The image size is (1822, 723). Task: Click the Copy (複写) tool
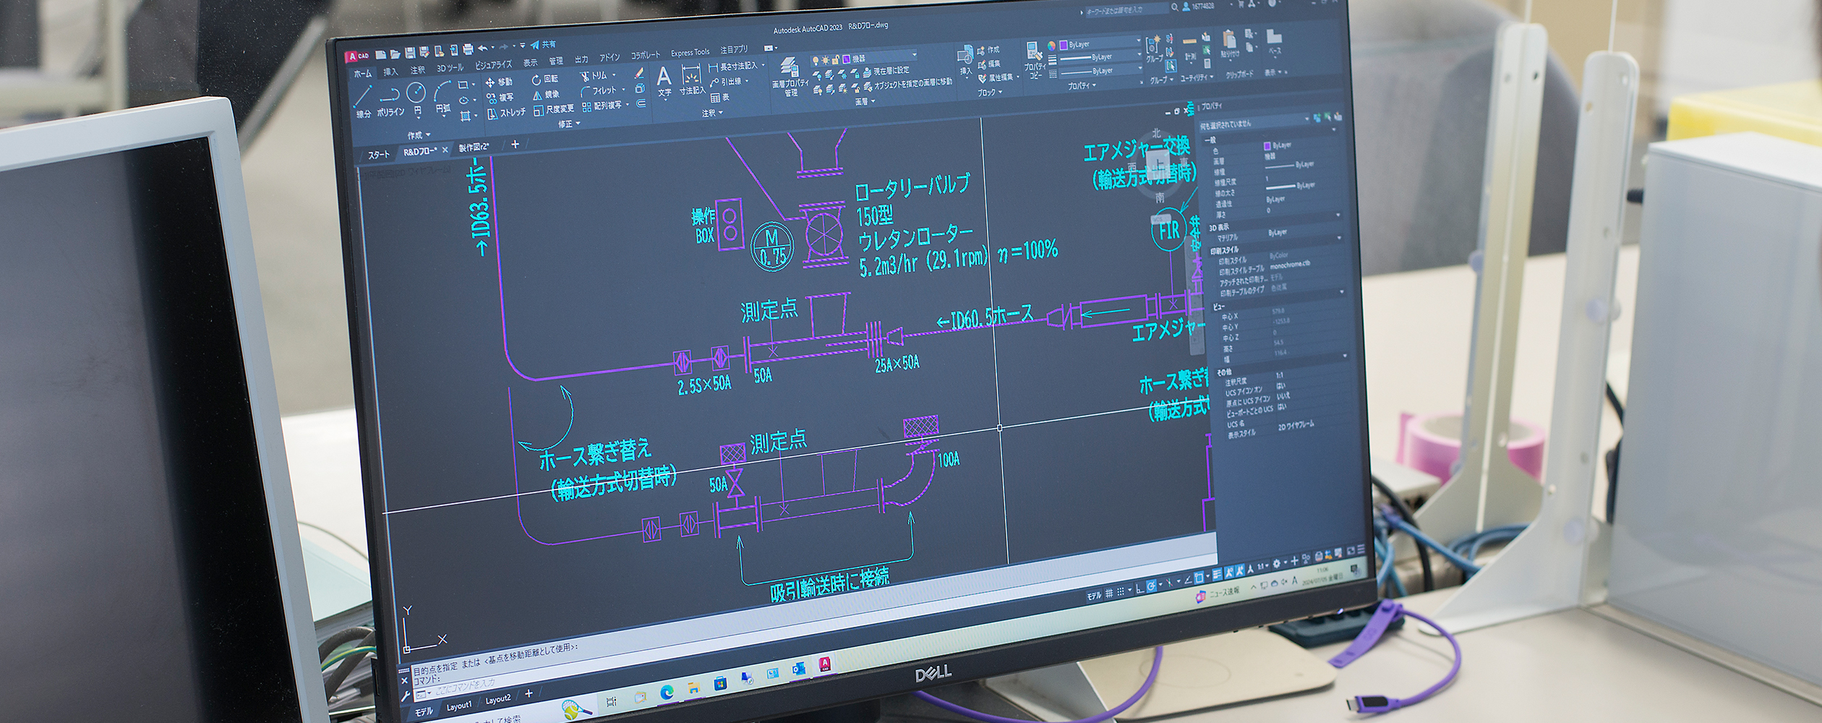point(500,98)
